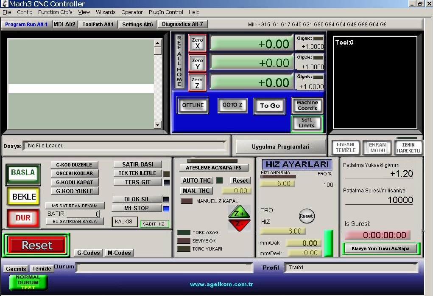Toggle ATESLEME AC/KAPA / F5 torch
Screen dimensions: 433x296
(214, 168)
